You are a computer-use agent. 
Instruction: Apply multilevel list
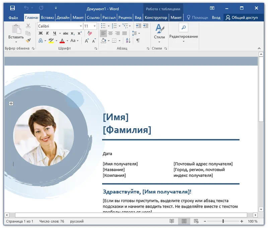125,26
